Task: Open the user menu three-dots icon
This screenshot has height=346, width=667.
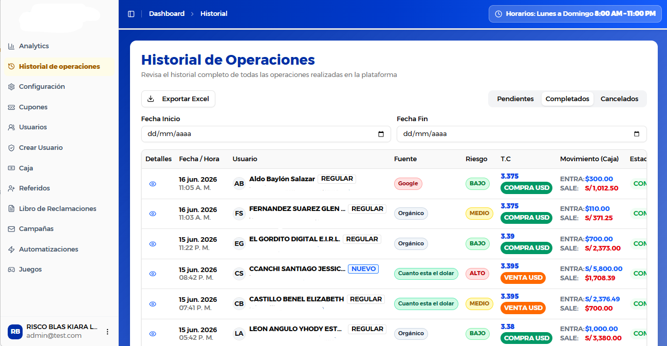Action: 107,332
